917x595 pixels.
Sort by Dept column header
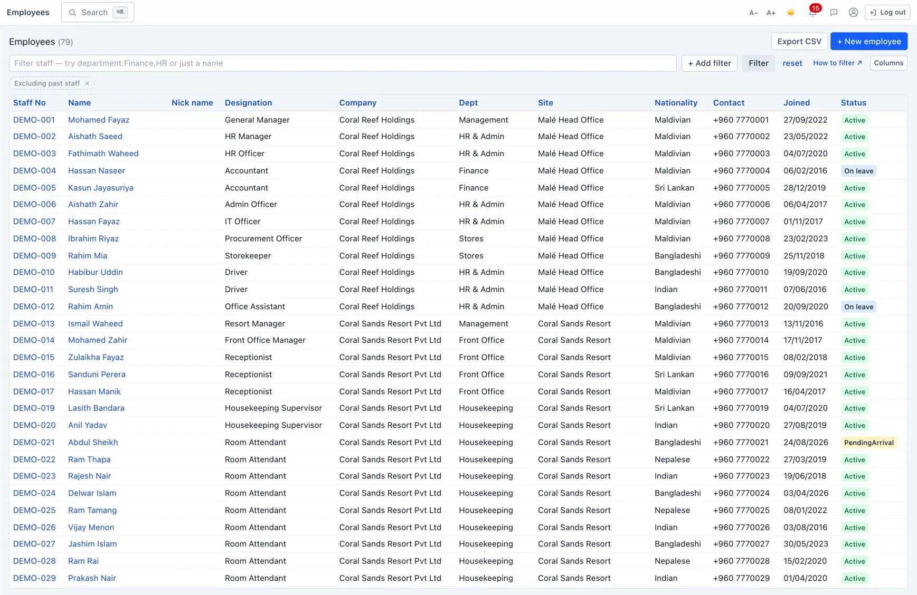click(x=468, y=103)
